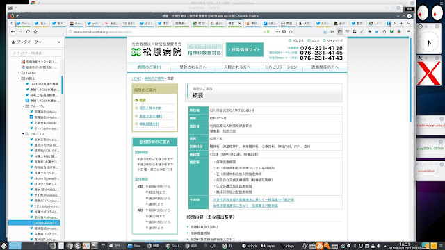Show the list of all tabs chevron
The width and height of the screenshot is (445, 250).
click(409, 23)
